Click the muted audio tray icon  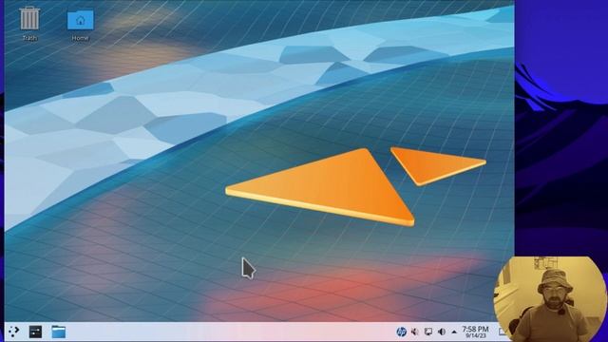pyautogui.click(x=415, y=332)
